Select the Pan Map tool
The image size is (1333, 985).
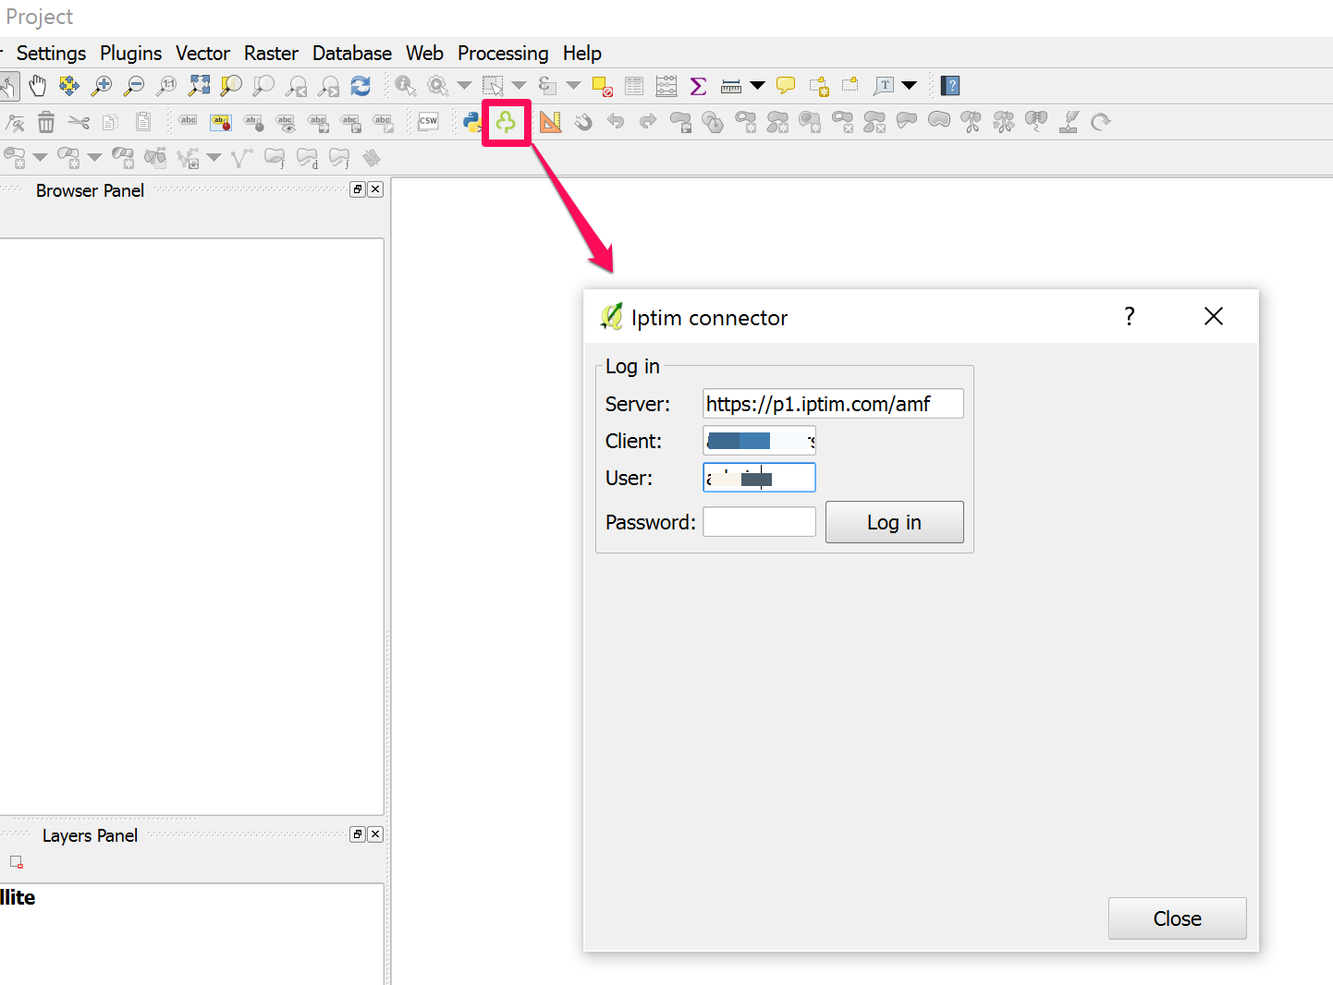click(37, 85)
